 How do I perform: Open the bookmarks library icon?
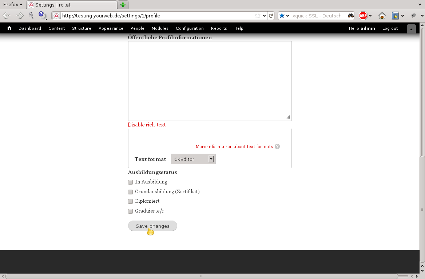coord(395,16)
